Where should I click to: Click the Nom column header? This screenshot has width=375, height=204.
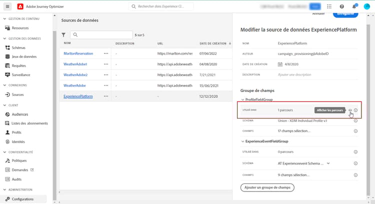(x=67, y=43)
